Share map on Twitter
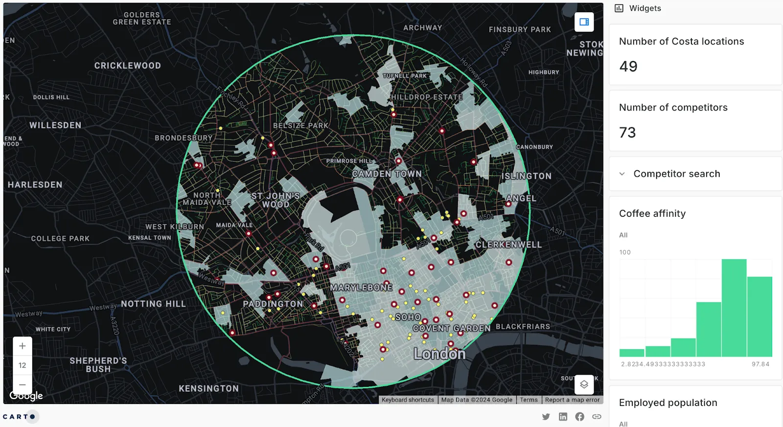The image size is (783, 427). point(546,417)
